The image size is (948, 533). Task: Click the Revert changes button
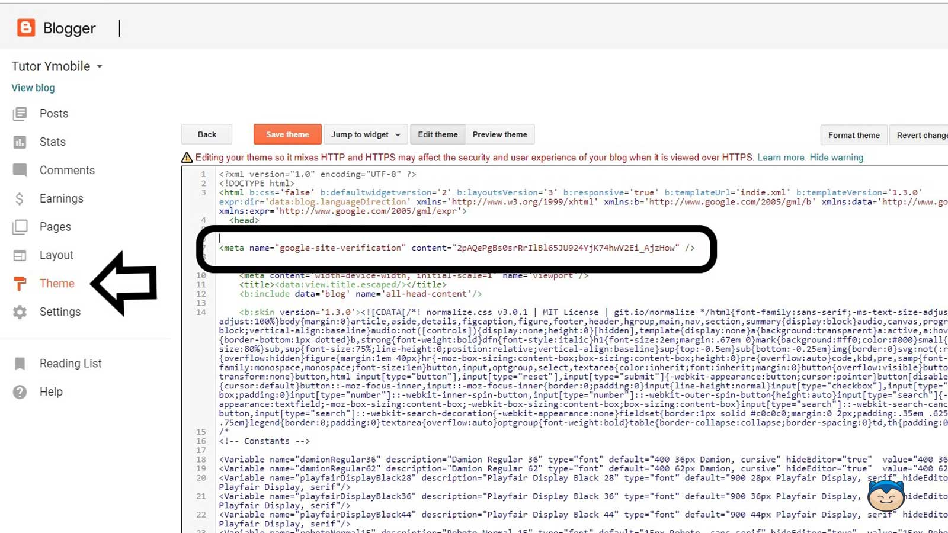click(x=920, y=135)
